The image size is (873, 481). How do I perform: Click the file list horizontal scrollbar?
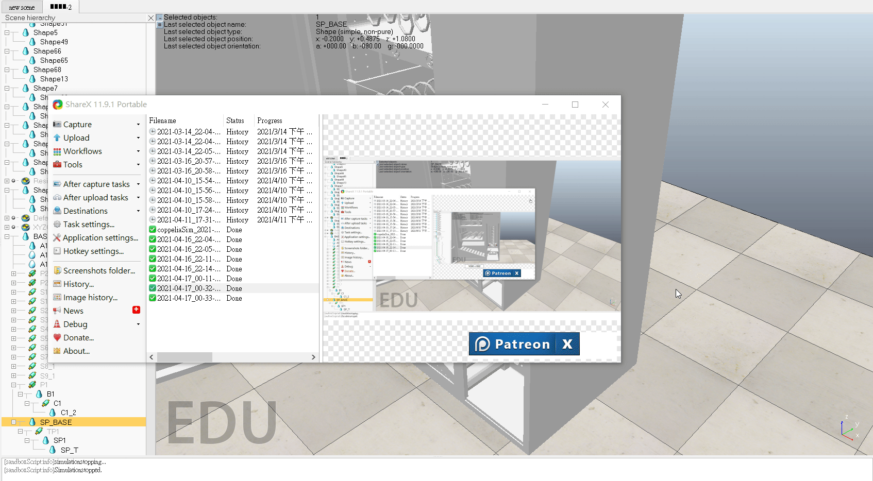click(x=184, y=357)
